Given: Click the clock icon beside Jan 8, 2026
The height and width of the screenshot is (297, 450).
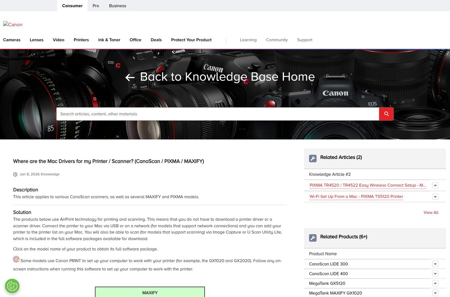Looking at the screenshot, I should point(15,174).
